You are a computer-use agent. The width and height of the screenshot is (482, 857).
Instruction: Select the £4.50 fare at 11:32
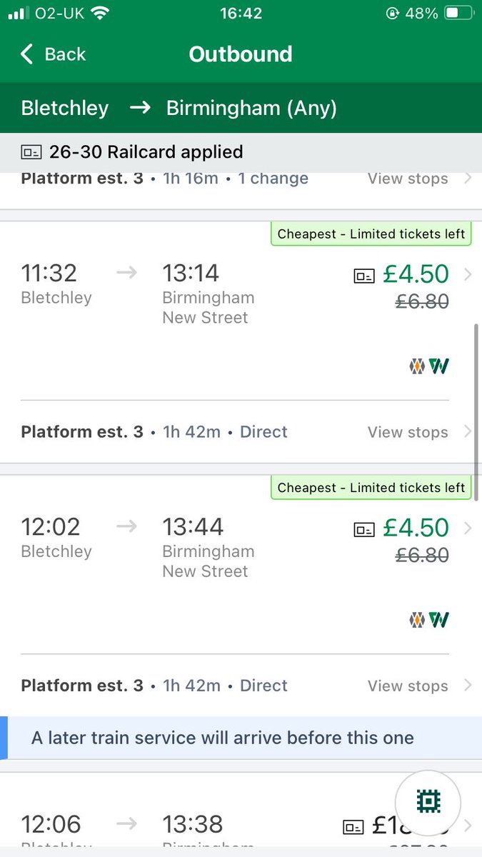click(x=416, y=274)
